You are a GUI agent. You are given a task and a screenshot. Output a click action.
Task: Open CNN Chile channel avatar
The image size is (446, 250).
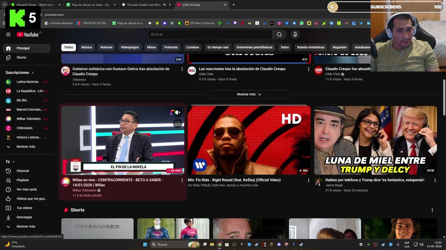(318, 71)
